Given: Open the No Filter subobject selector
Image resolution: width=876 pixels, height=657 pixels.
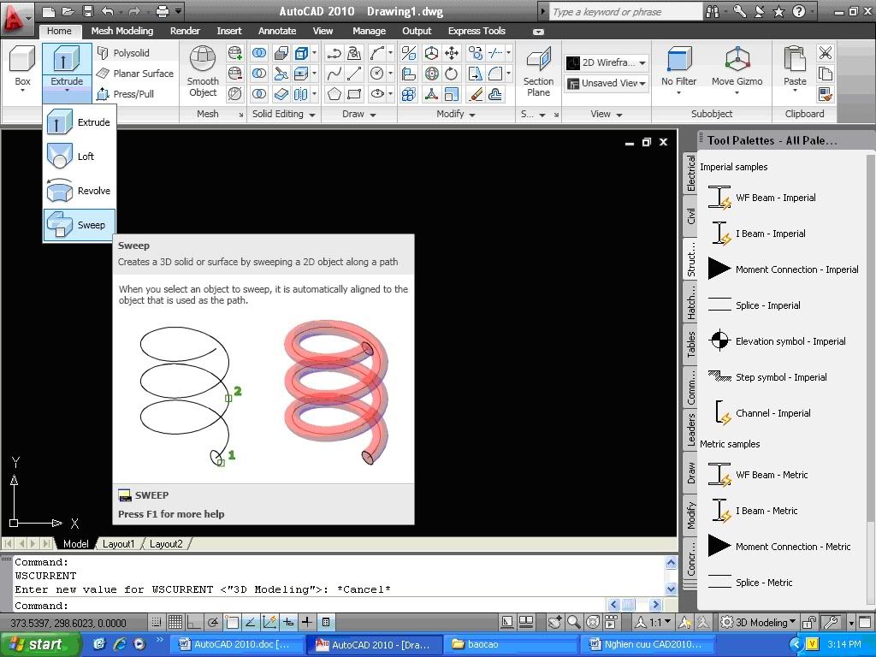Looking at the screenshot, I should tap(678, 70).
